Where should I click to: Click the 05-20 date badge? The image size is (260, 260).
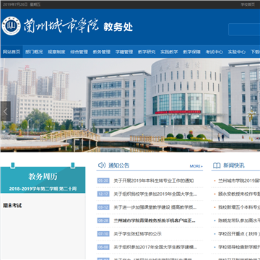click(x=103, y=181)
